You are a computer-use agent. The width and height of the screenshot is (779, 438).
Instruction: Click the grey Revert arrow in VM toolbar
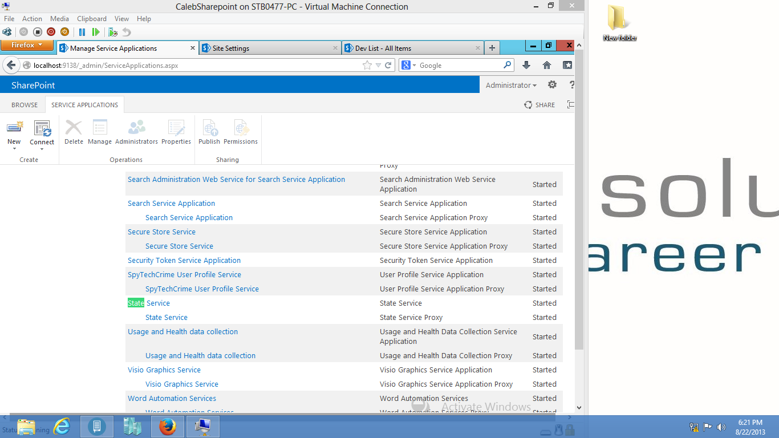127,32
